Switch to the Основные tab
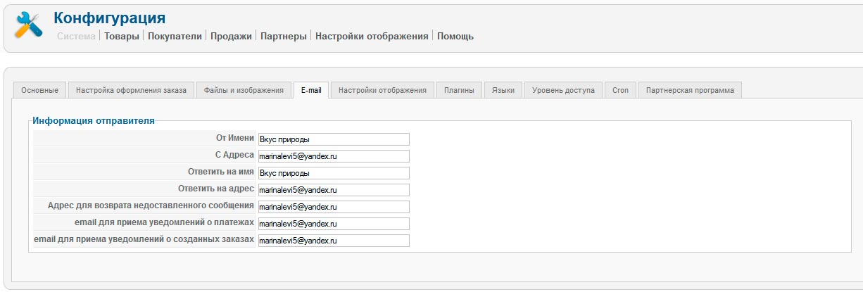This screenshot has width=863, height=292. (x=40, y=91)
